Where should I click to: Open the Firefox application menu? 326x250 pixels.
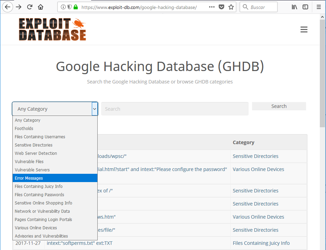coord(319,7)
